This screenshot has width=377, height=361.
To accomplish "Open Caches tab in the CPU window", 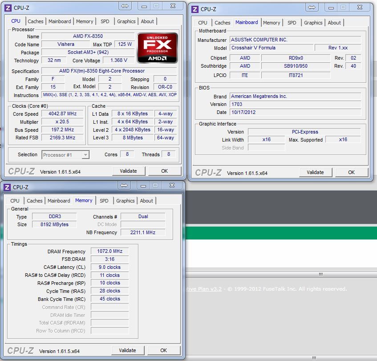I will click(x=35, y=21).
